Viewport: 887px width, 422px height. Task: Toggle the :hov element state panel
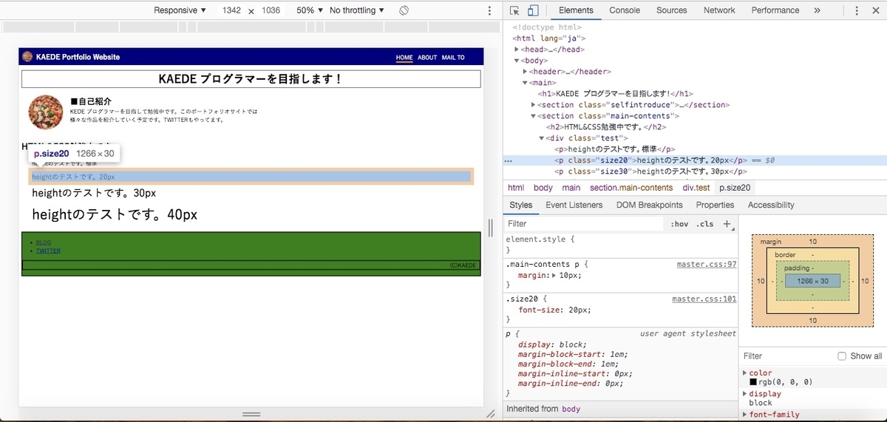[x=679, y=224]
